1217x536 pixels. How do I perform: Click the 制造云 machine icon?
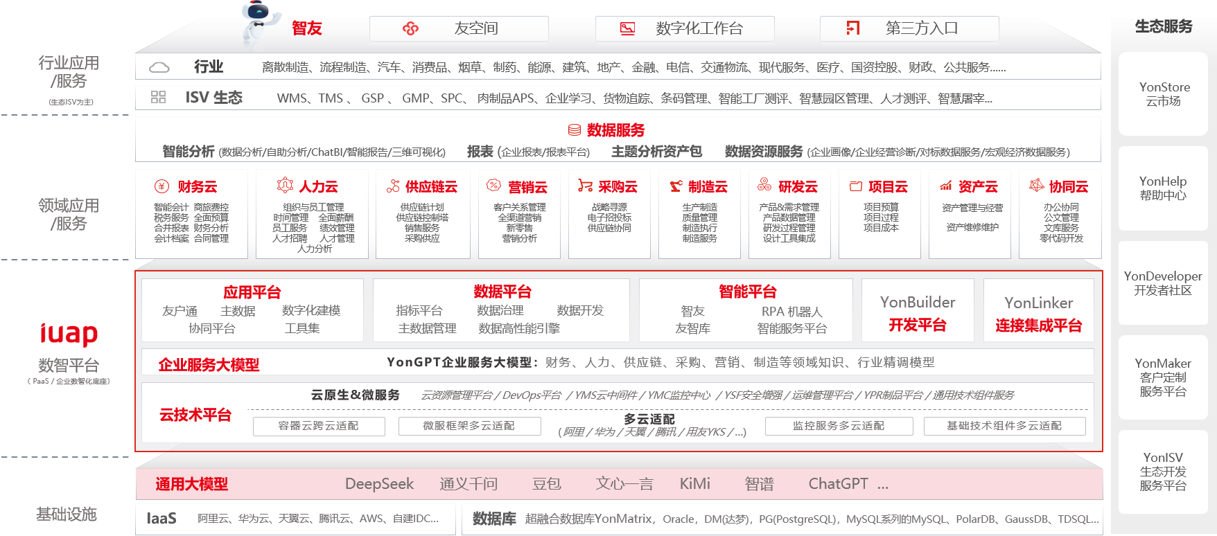point(676,186)
